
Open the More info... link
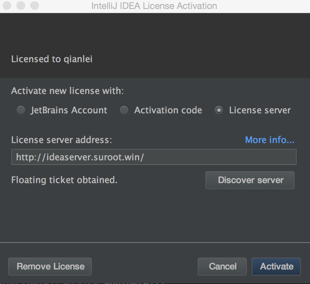270,140
